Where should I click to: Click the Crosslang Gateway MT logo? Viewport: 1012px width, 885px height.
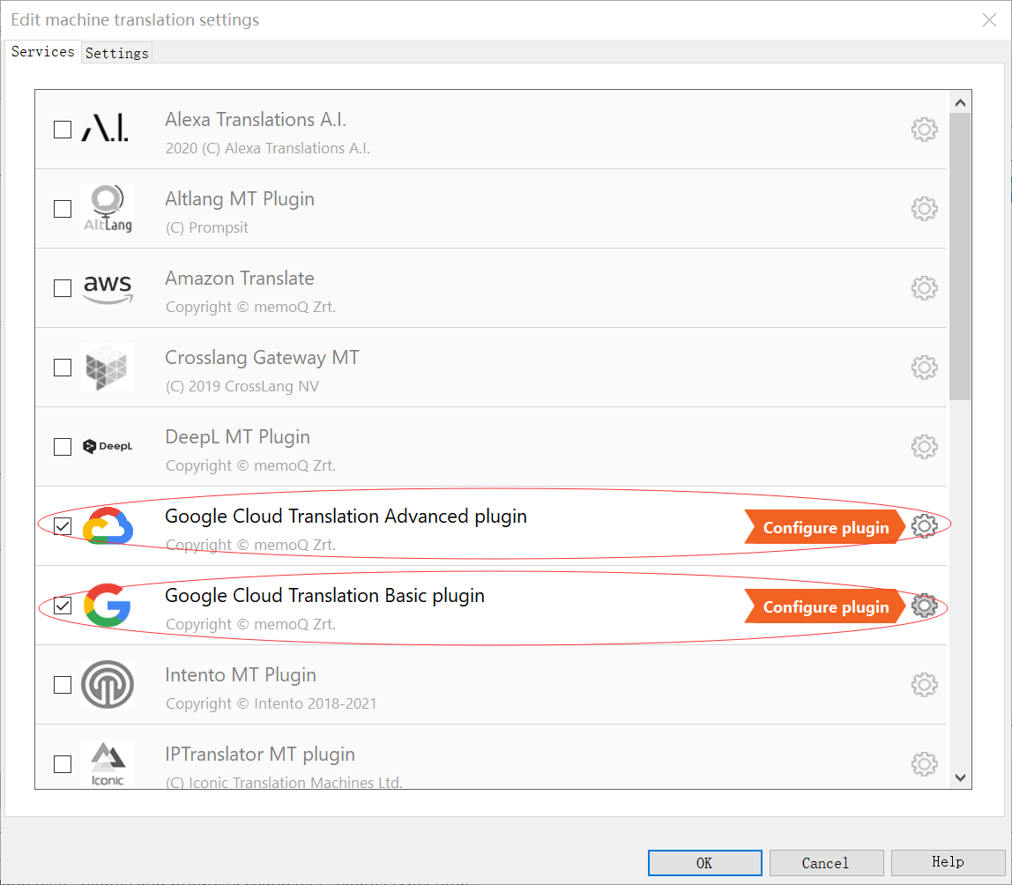(108, 368)
